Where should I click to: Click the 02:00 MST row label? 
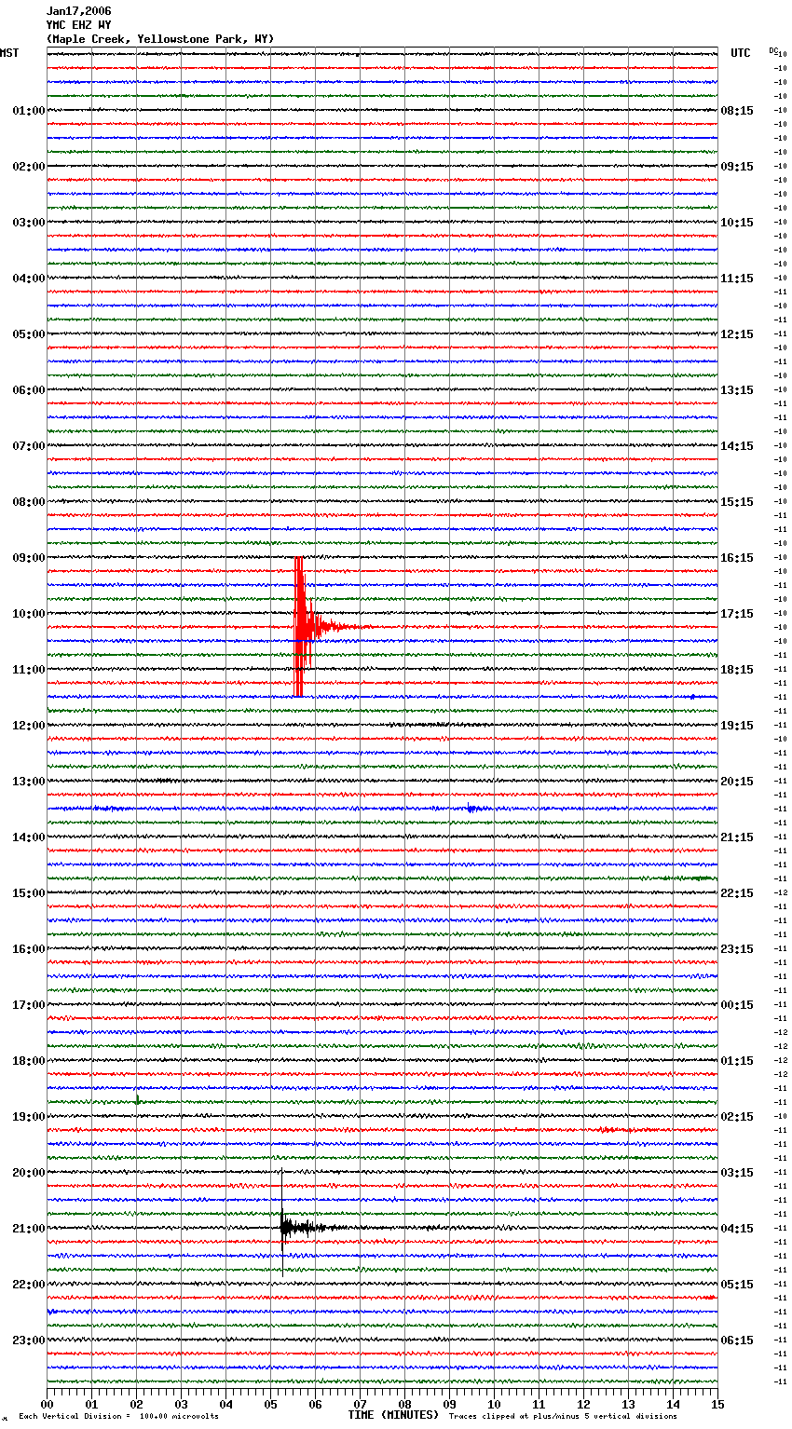pos(28,167)
